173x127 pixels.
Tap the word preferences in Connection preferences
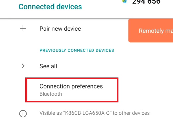click(x=87, y=86)
